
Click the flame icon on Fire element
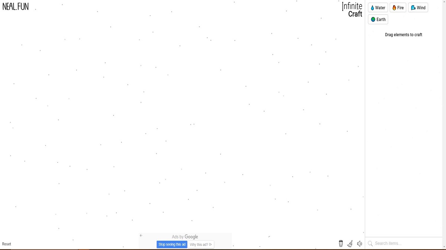click(394, 8)
